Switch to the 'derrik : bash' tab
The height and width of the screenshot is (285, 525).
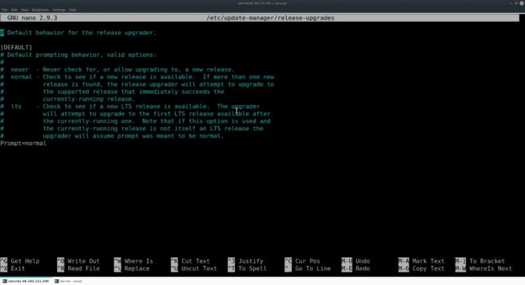pos(69,281)
